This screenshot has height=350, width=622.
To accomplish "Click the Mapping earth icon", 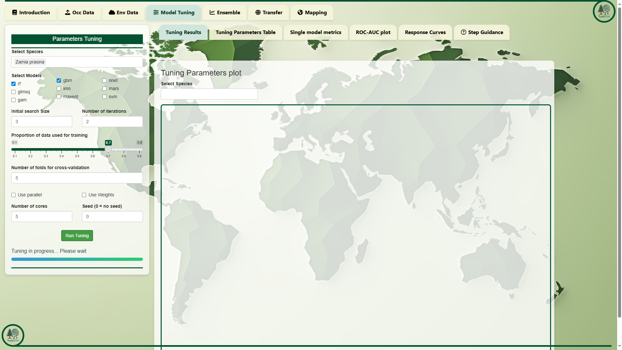I will point(300,13).
